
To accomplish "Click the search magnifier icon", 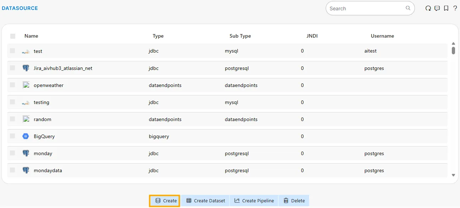I will pyautogui.click(x=408, y=8).
